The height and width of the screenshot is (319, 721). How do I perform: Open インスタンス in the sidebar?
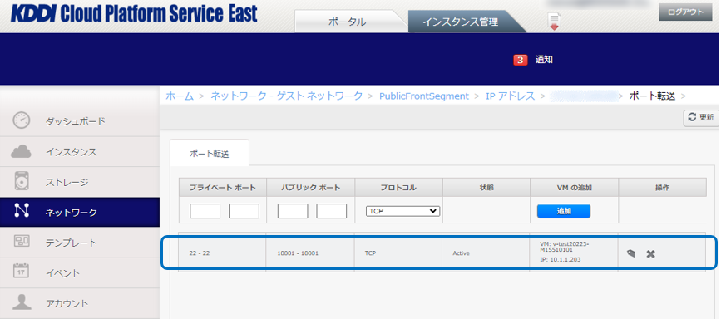(x=72, y=152)
